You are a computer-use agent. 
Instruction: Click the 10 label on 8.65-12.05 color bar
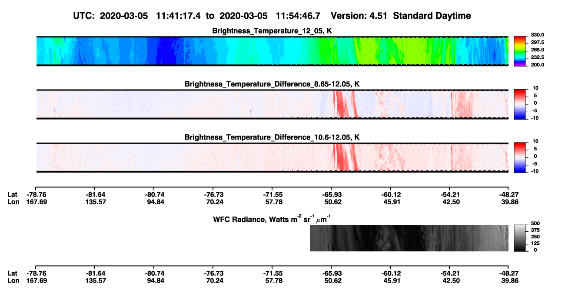(x=536, y=88)
